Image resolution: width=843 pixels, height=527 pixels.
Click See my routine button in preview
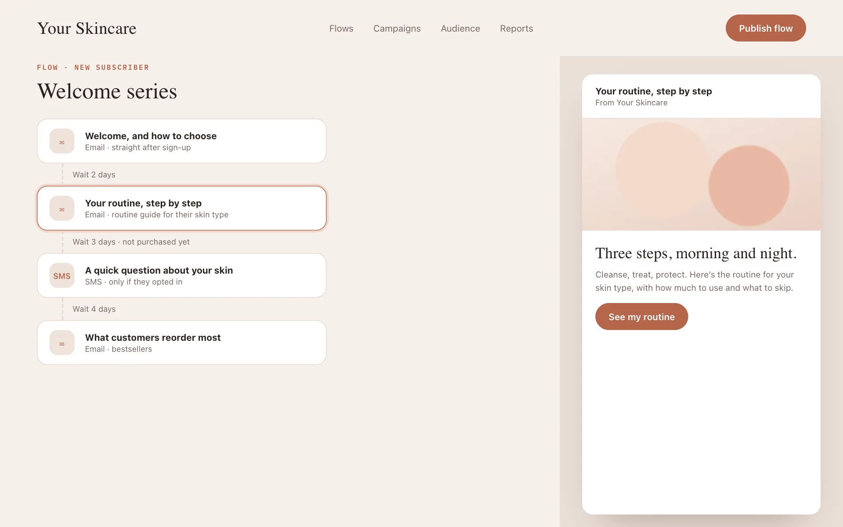(x=641, y=317)
